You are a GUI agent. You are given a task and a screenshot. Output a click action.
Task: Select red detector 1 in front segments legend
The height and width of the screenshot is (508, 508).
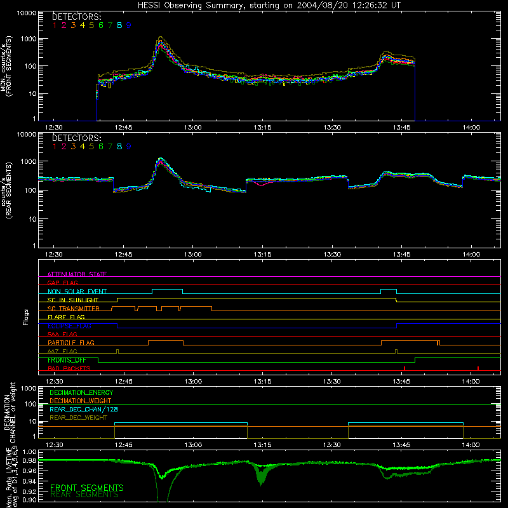(55, 25)
